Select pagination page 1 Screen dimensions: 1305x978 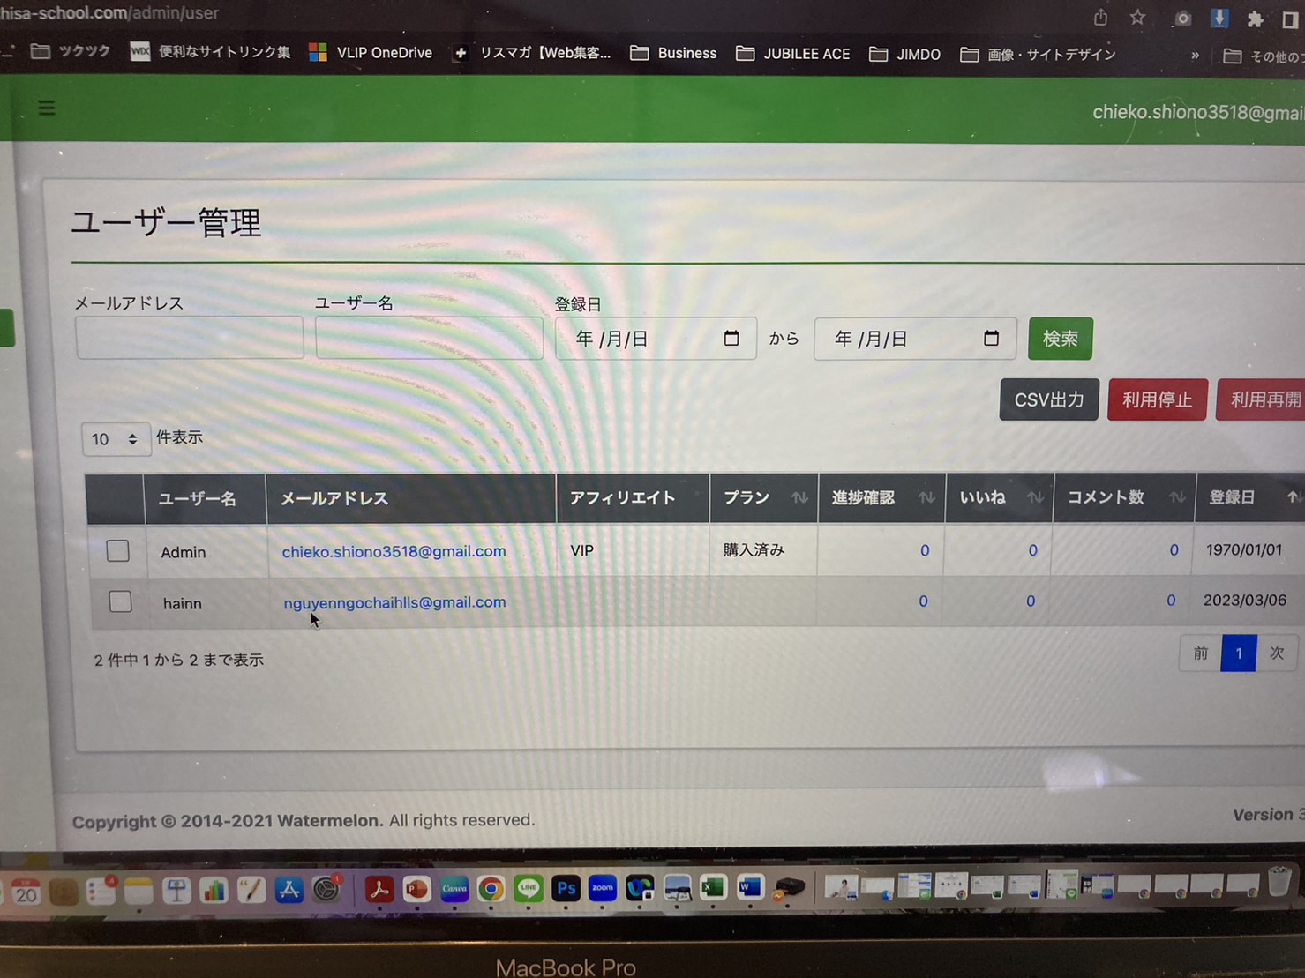tap(1239, 653)
